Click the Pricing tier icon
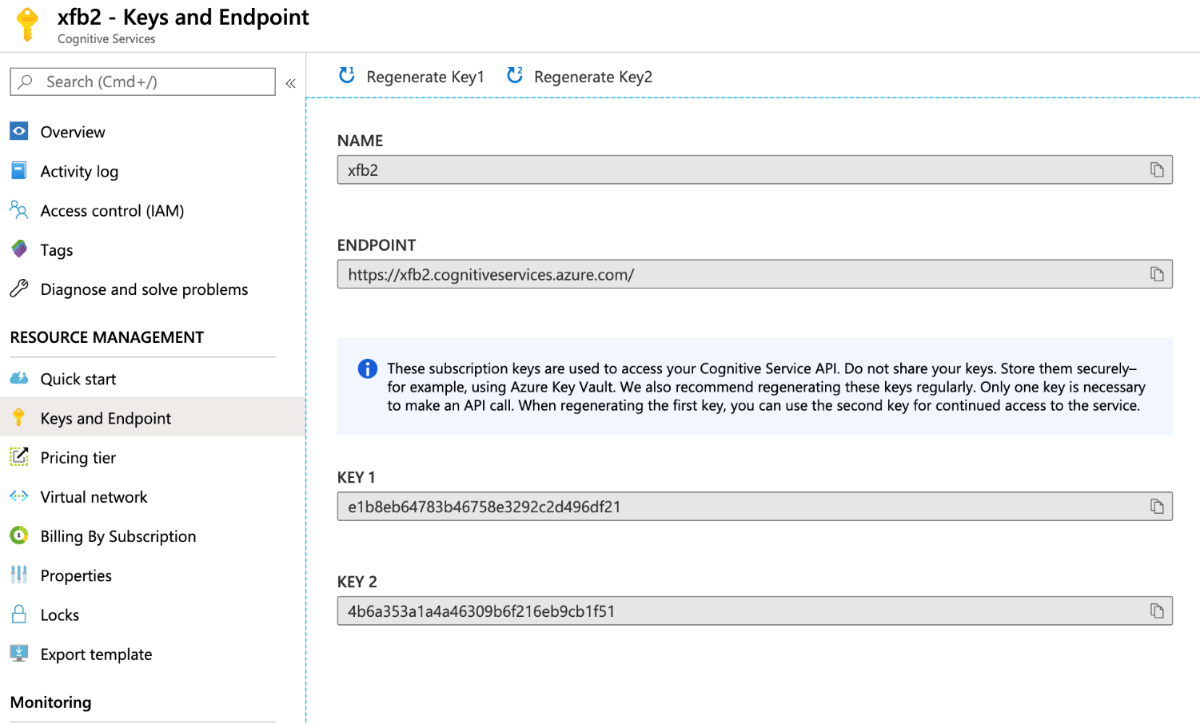Viewport: 1200px width, 724px height. 19,456
